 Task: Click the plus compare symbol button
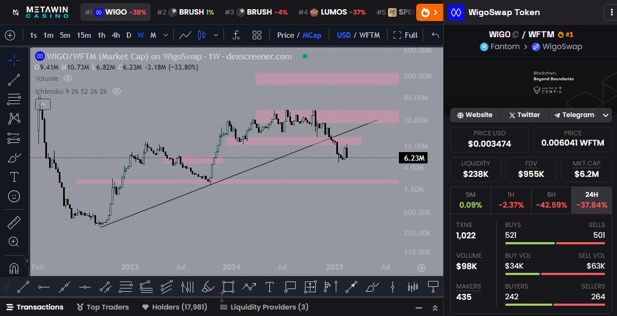pos(10,36)
